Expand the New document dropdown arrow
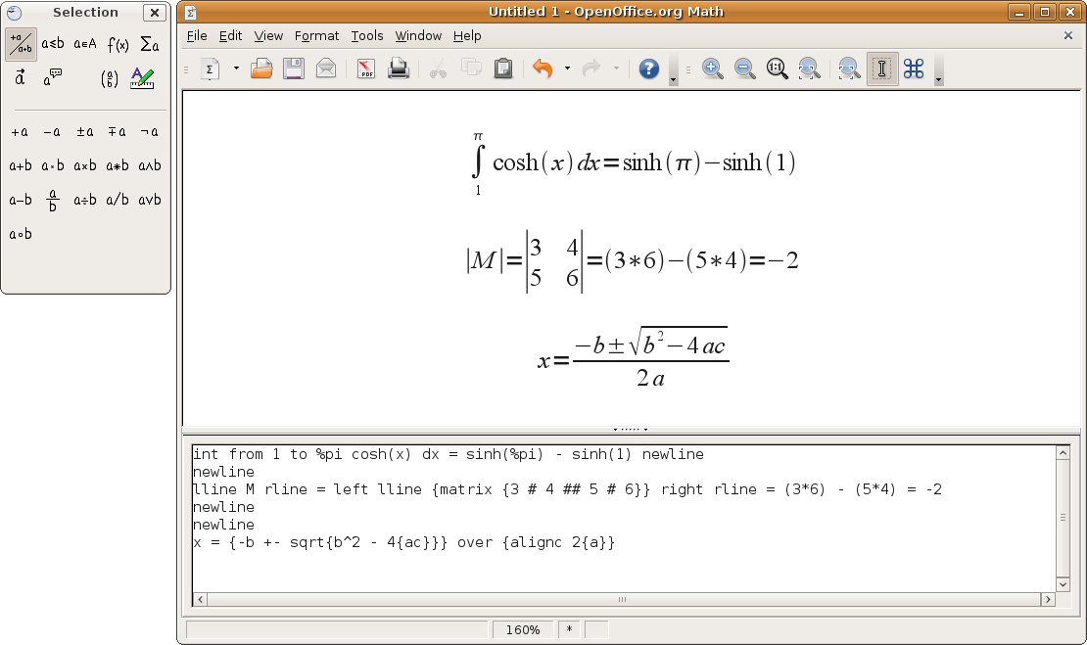 click(236, 69)
